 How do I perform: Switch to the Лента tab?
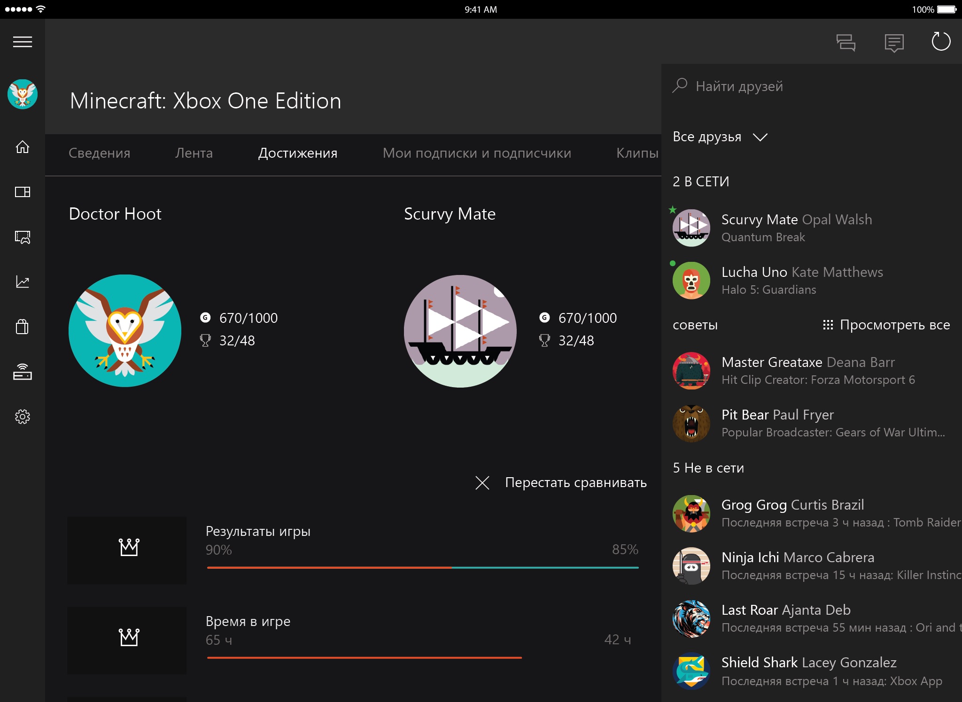coord(194,153)
